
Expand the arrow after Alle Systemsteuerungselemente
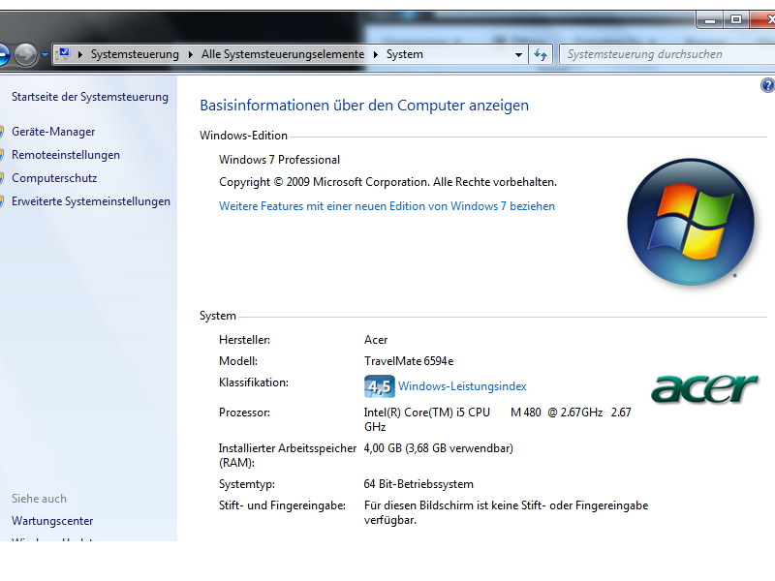(x=376, y=54)
